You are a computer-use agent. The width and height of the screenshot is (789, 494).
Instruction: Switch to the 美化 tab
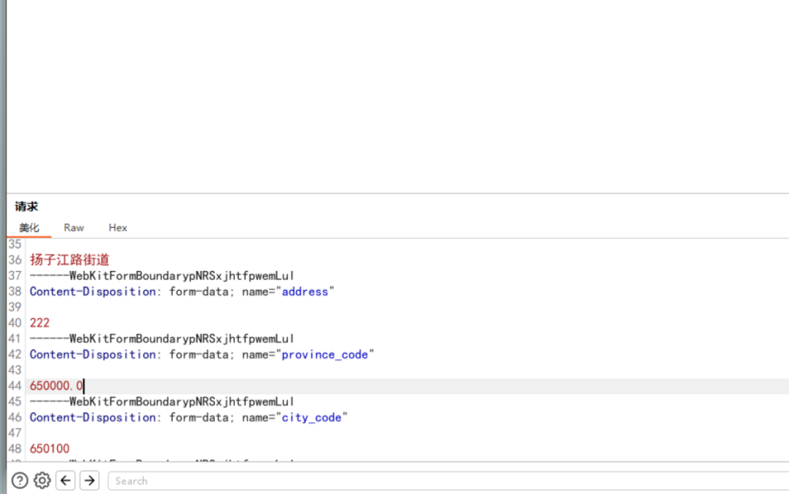(29, 228)
